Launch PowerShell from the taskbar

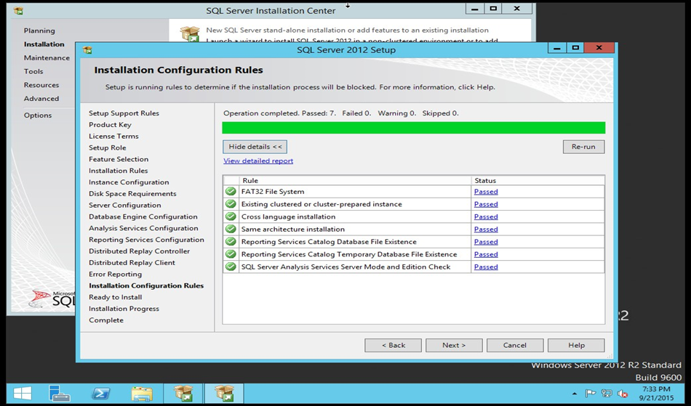pos(101,394)
